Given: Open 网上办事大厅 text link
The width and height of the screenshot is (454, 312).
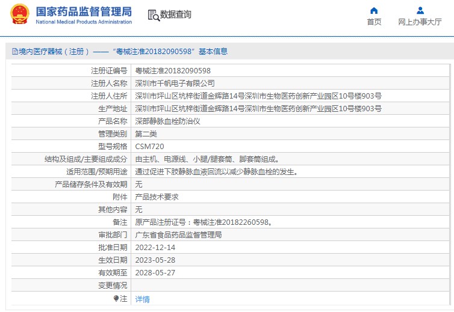Looking at the screenshot, I should pyautogui.click(x=420, y=22).
